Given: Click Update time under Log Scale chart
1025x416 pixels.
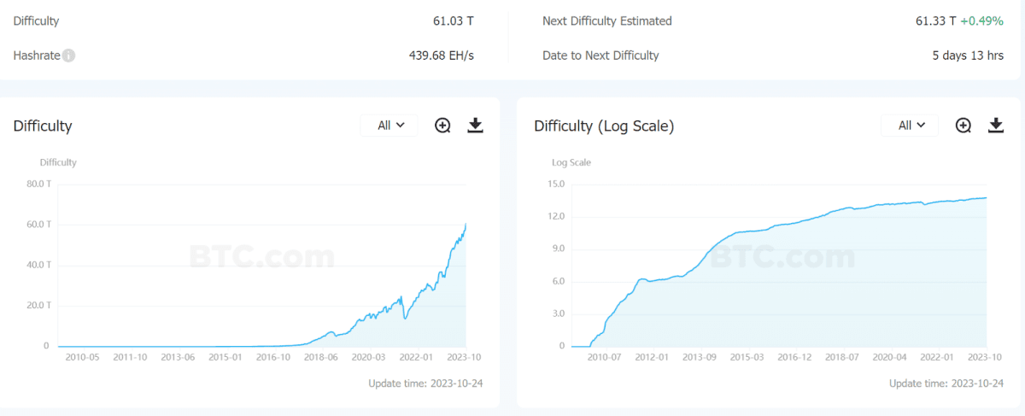Looking at the screenshot, I should 946,384.
